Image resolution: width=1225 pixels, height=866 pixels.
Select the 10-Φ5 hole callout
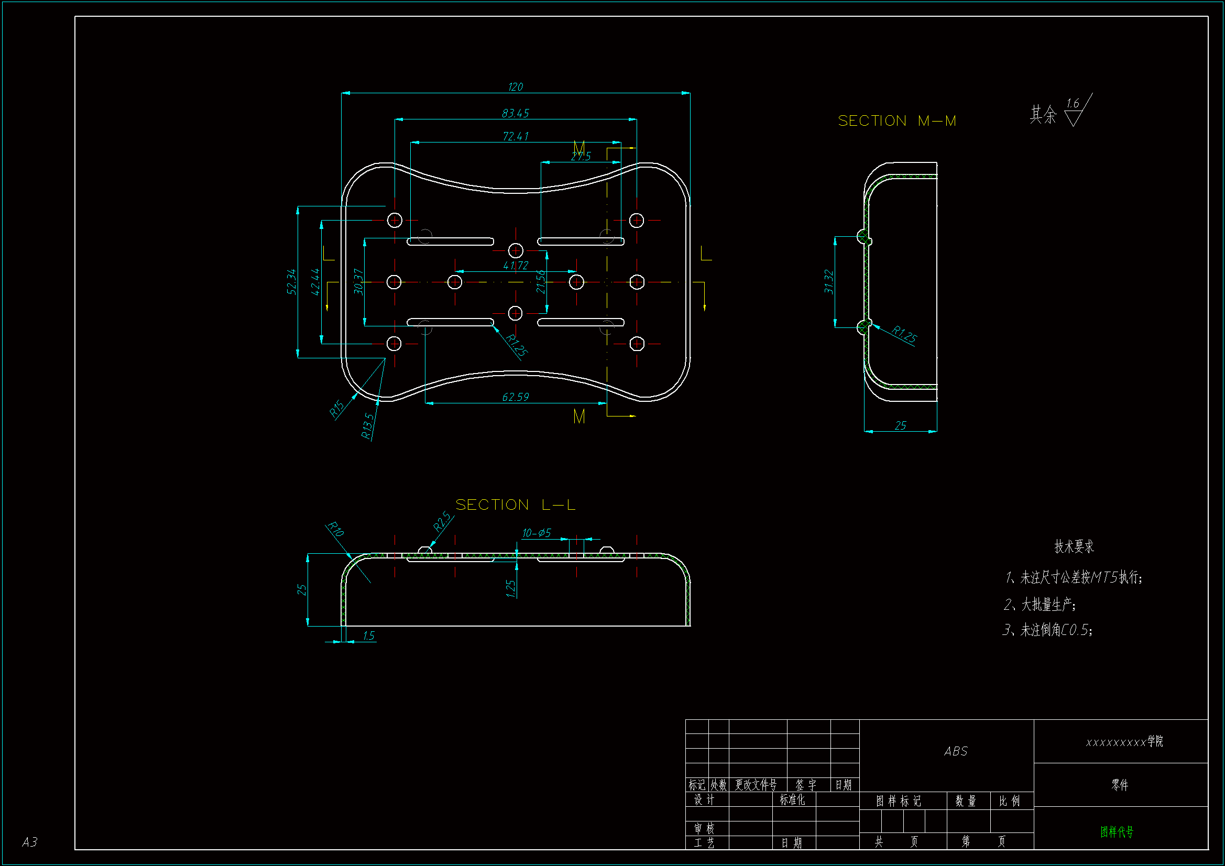[536, 533]
